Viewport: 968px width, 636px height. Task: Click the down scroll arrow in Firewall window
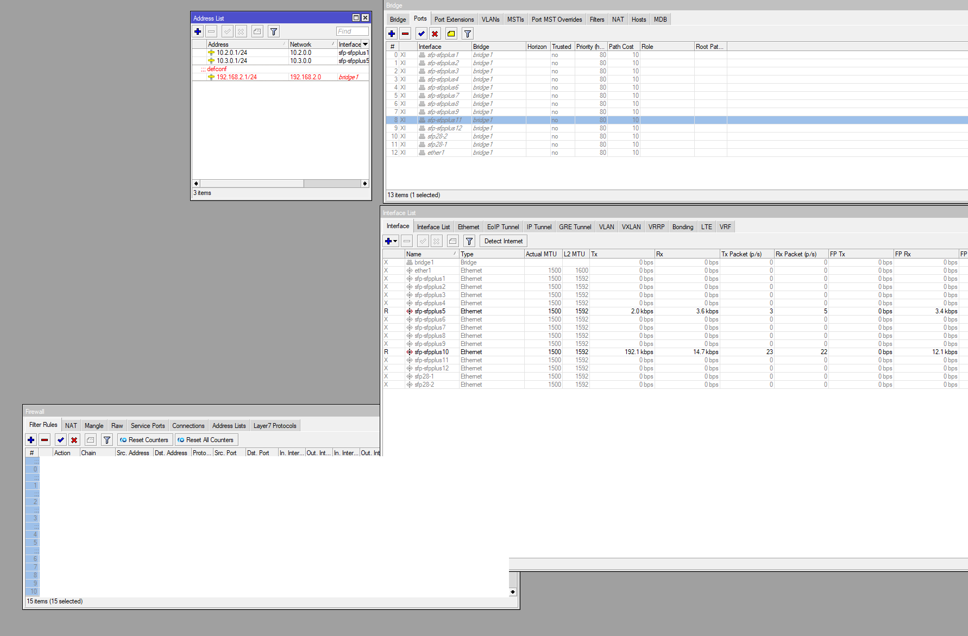point(513,592)
